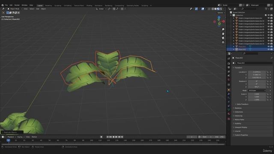The width and height of the screenshot is (274, 154).
Task: Open the View Layer properties tab icon
Action: coord(229,71)
